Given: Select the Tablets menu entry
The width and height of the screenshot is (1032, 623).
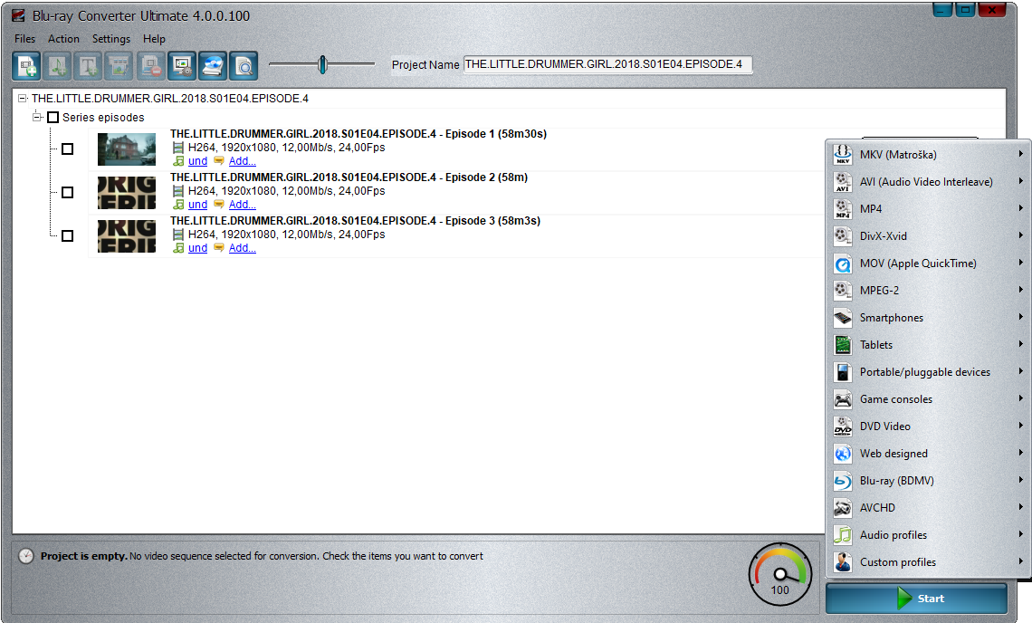Looking at the screenshot, I should tap(928, 344).
